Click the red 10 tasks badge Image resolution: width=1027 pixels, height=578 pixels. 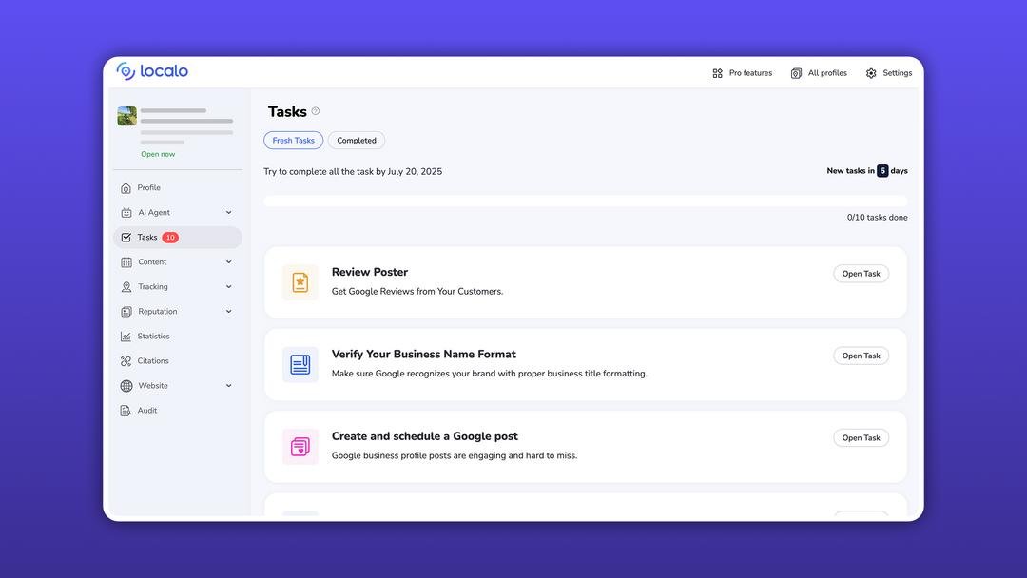coord(170,238)
